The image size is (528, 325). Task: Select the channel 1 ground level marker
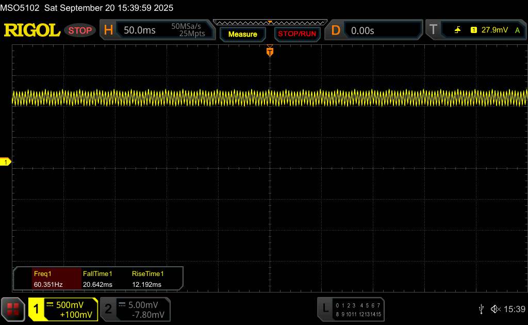coord(6,163)
